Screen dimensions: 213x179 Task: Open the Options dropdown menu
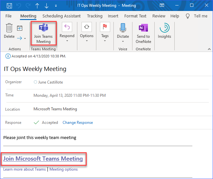tap(86, 41)
